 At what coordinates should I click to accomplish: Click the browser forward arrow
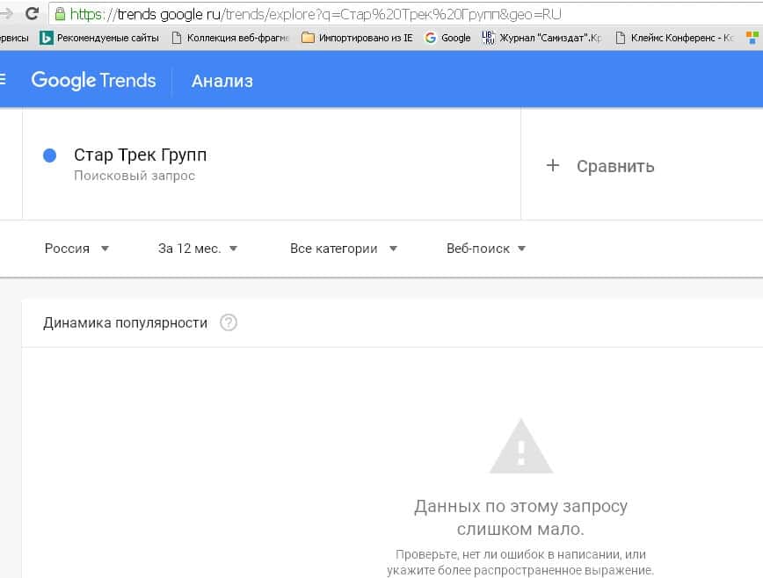point(6,13)
